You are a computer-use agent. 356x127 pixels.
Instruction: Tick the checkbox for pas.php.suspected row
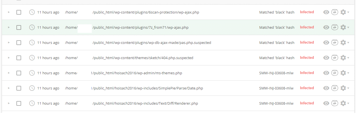pyautogui.click(x=19, y=43)
